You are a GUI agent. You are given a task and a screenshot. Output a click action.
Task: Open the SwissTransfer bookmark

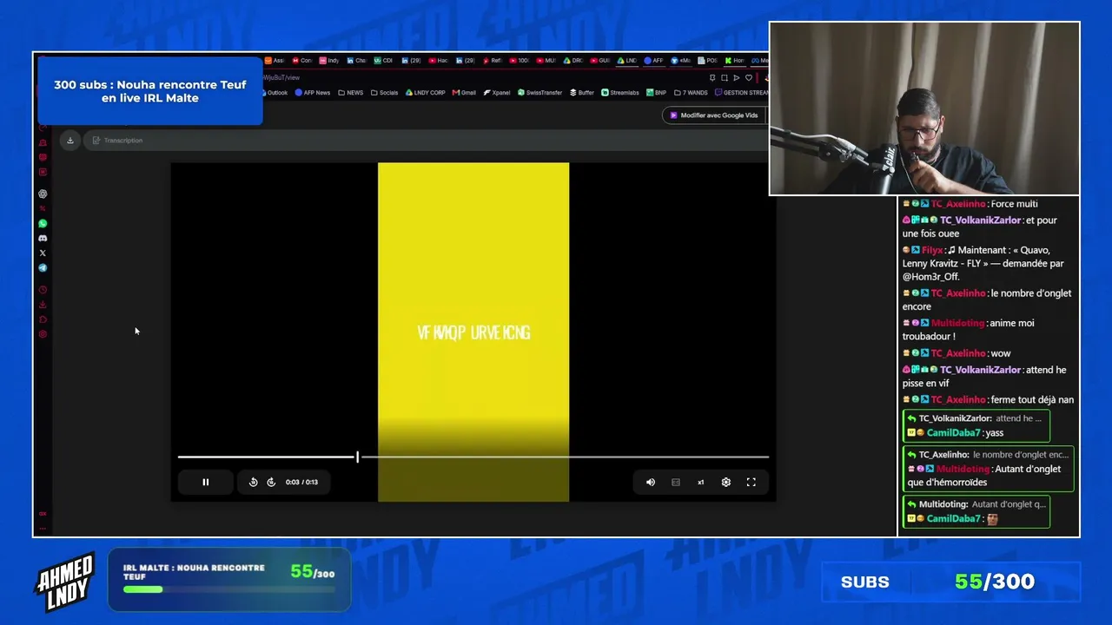[x=540, y=93]
